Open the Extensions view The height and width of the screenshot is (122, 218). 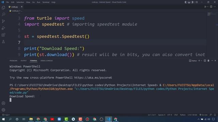pos(3,35)
